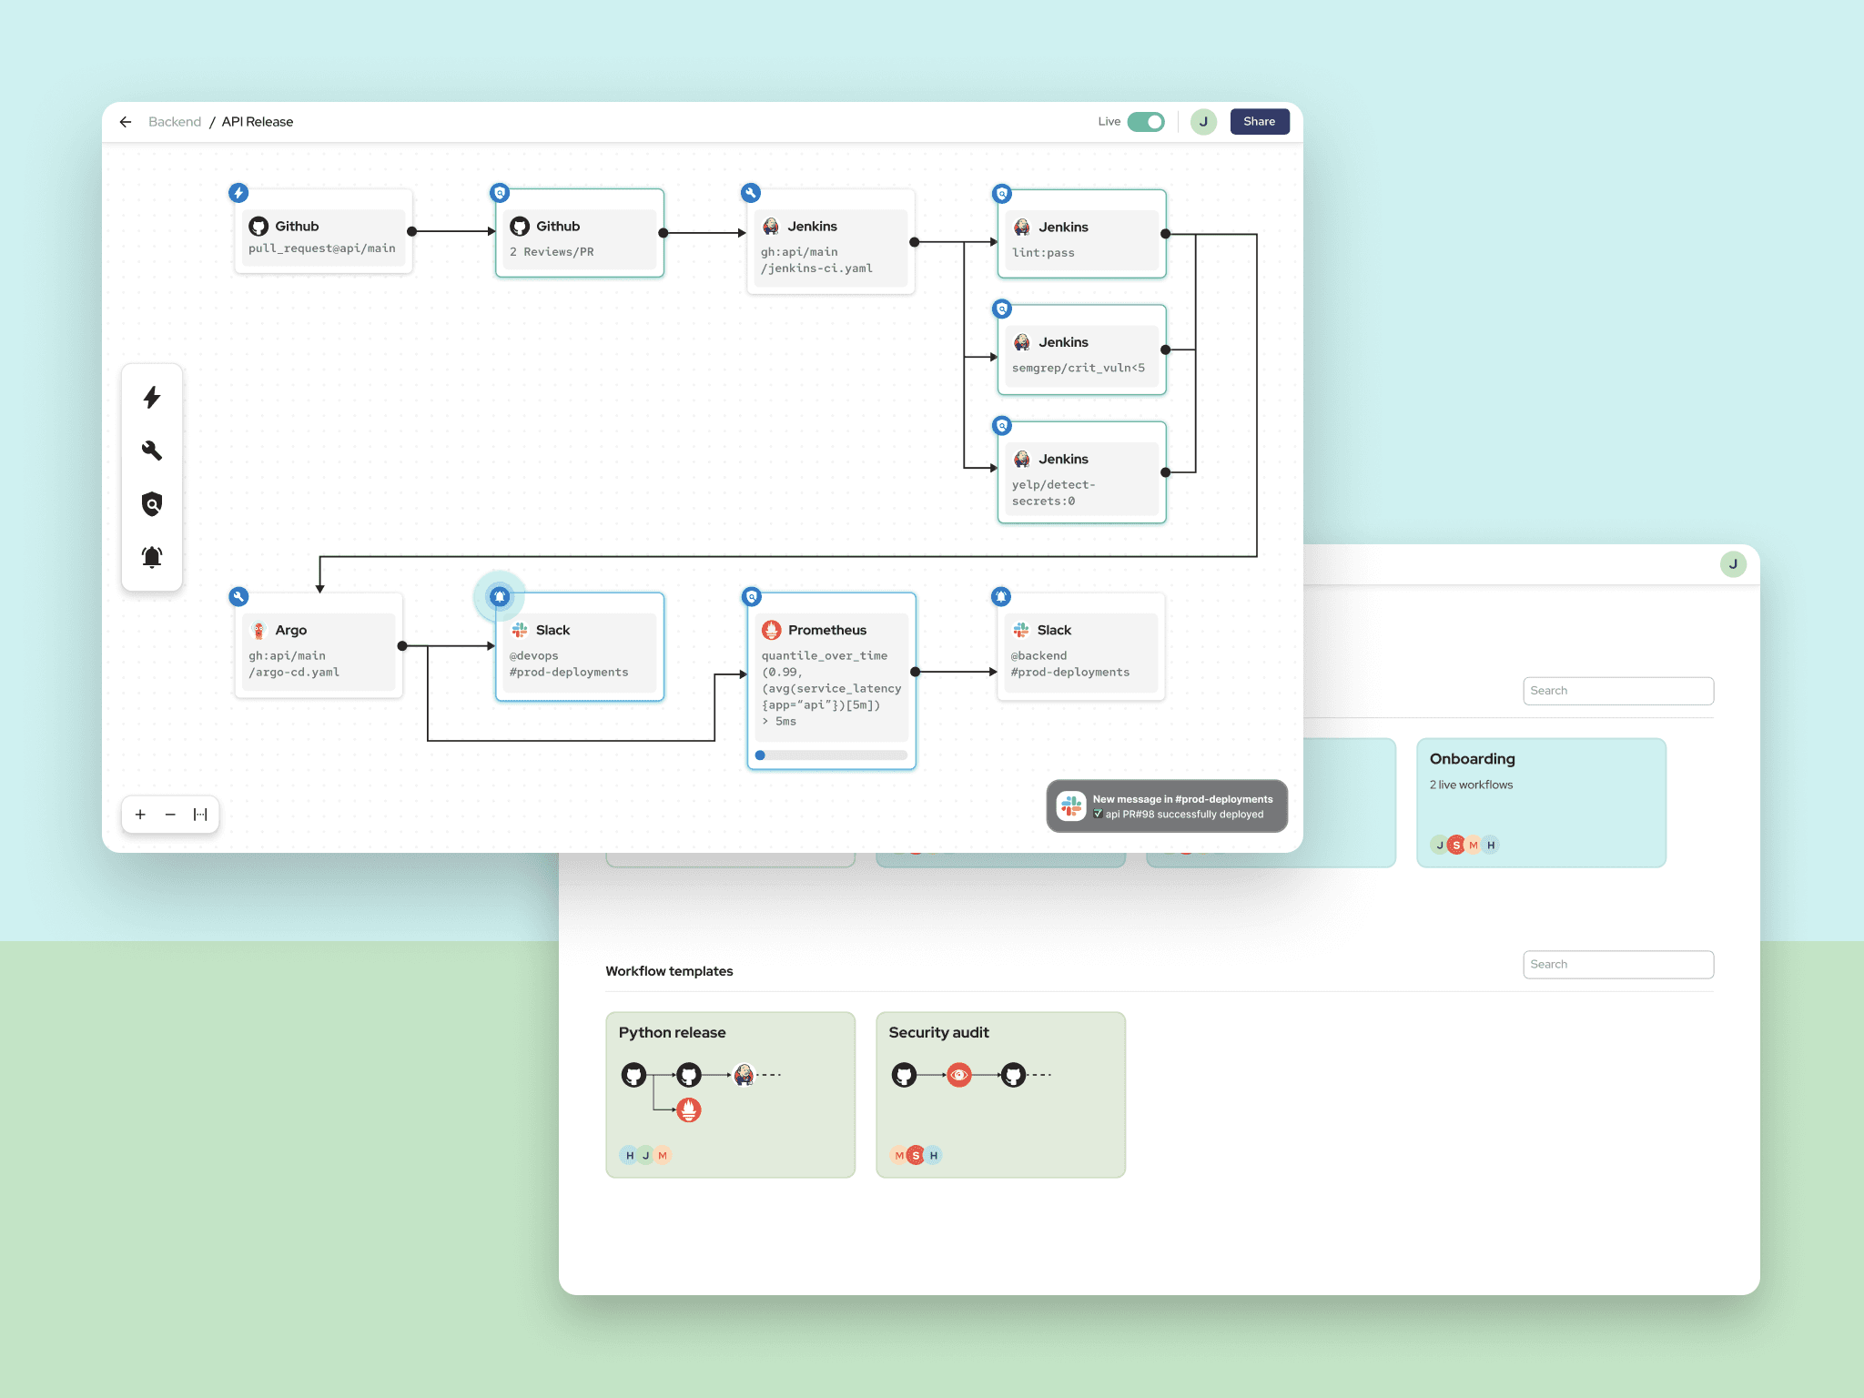This screenshot has height=1398, width=1864.
Task: Select the lightning trigger tool in left toolbar
Action: pos(152,398)
